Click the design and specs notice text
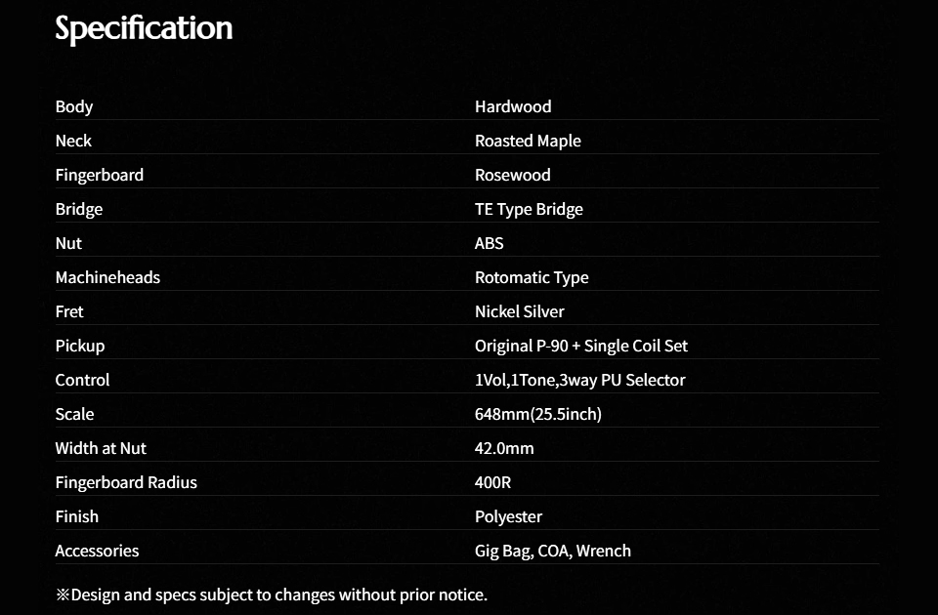 (x=272, y=594)
